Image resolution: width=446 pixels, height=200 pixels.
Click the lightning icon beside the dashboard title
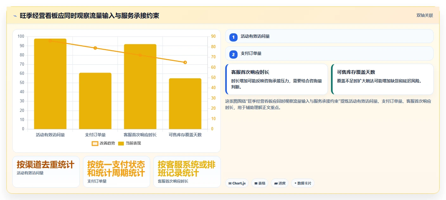[15, 16]
